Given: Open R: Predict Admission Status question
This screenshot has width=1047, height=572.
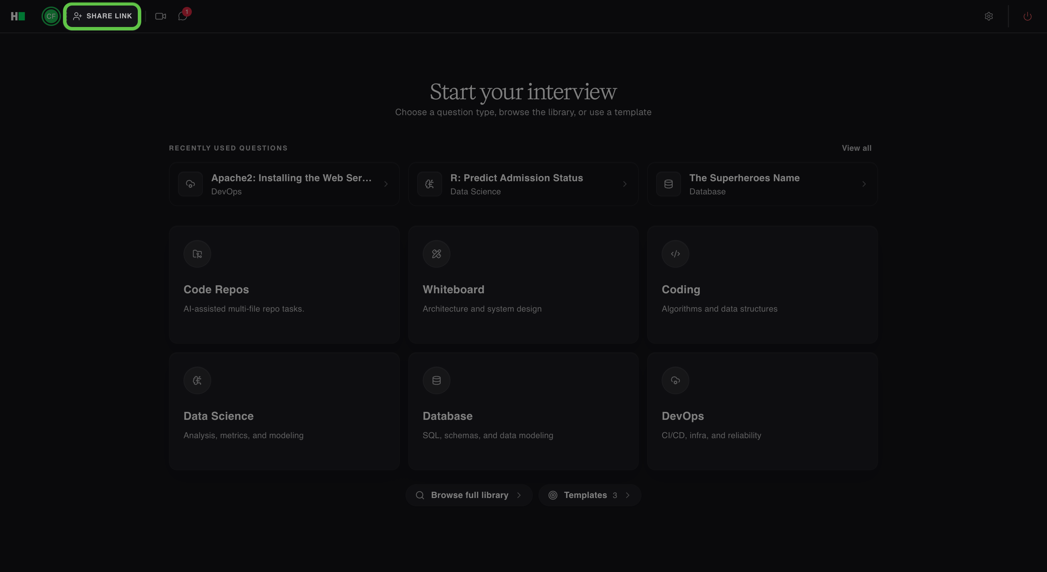Looking at the screenshot, I should [x=523, y=184].
